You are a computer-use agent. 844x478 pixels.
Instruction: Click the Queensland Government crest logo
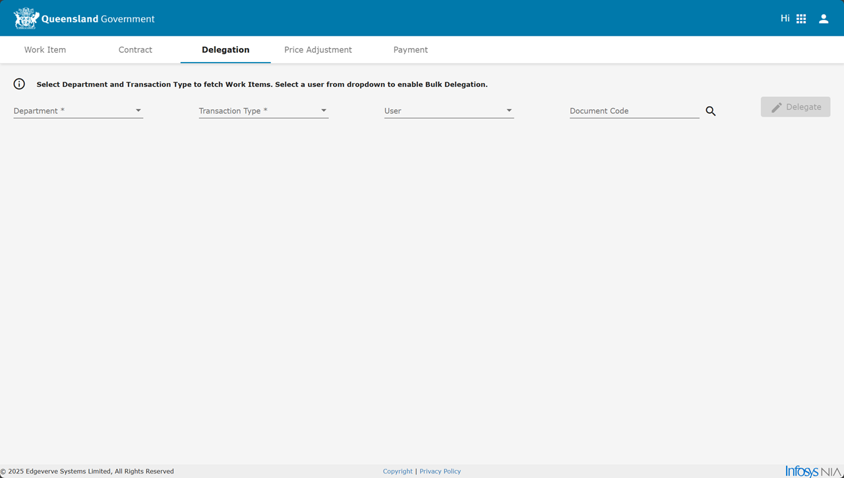tap(26, 18)
